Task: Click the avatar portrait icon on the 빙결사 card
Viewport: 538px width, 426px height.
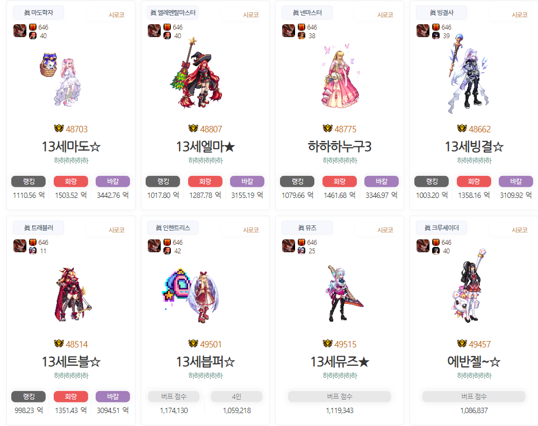Action: pyautogui.click(x=422, y=31)
